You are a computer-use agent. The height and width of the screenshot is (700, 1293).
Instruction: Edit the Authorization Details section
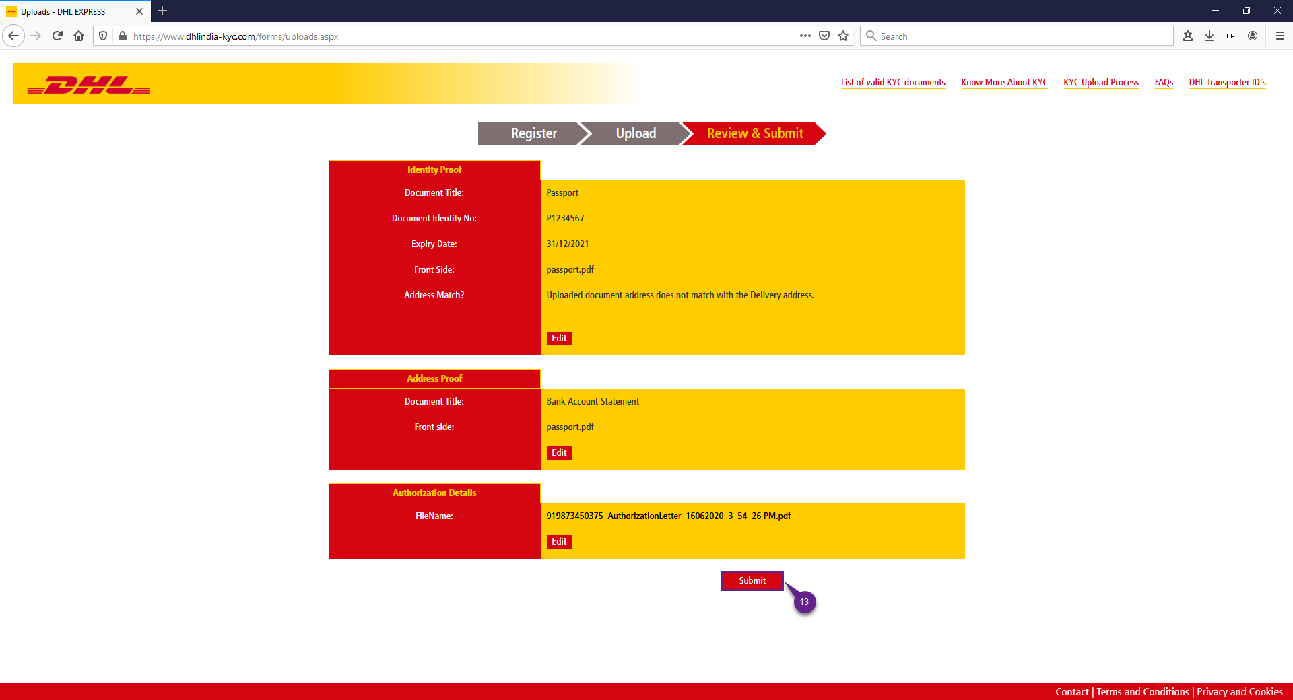point(559,541)
